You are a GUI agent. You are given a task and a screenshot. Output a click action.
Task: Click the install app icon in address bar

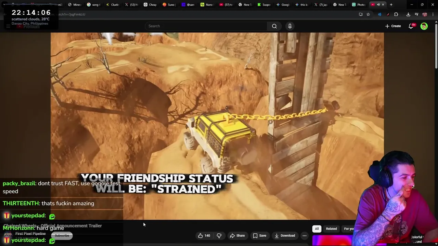(361, 14)
